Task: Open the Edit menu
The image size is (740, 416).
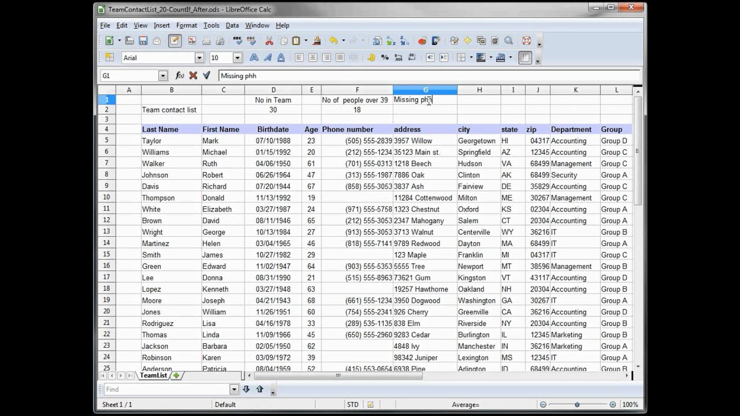Action: pos(122,25)
